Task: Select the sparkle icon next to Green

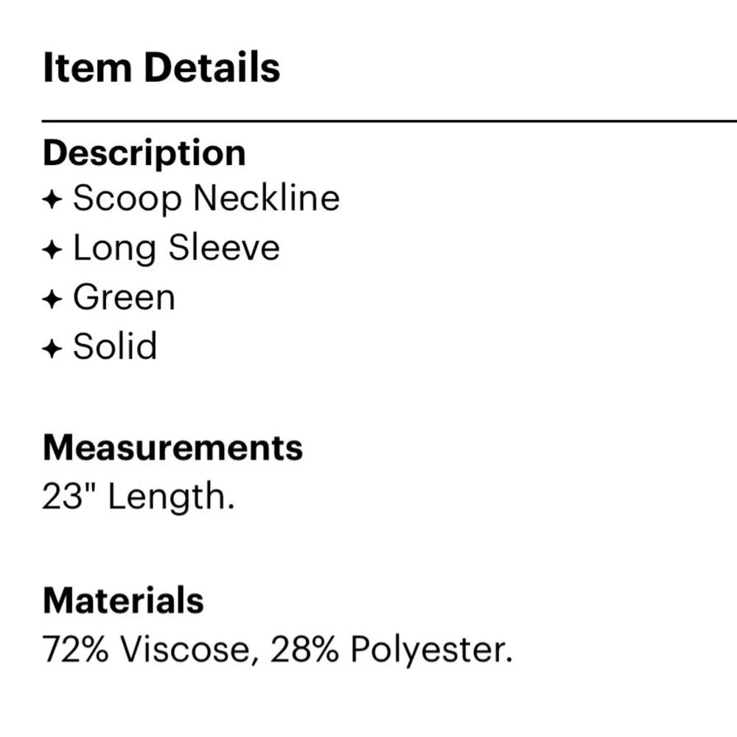Action: click(x=52, y=300)
